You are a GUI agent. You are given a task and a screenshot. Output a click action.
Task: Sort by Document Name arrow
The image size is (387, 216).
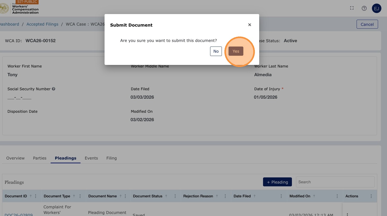click(121, 196)
